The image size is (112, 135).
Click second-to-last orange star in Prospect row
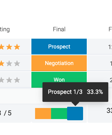point(9,47)
